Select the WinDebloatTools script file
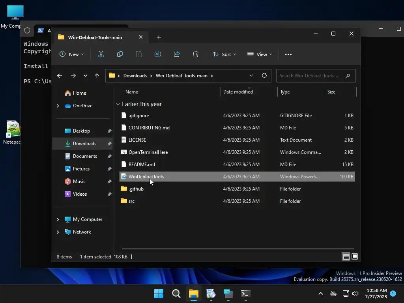Viewport: 404px width, 303px height. 237,177
